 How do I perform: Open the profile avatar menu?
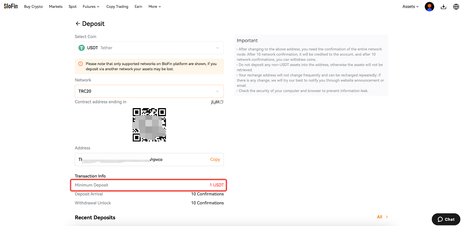click(429, 7)
